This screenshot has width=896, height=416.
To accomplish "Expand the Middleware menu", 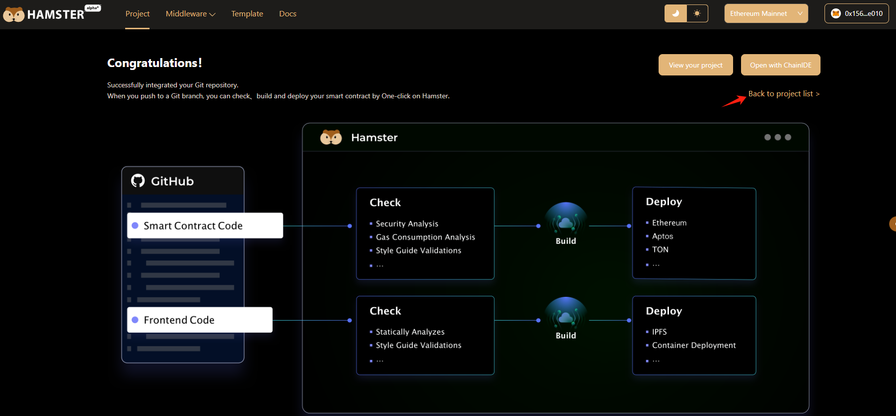I will coord(190,14).
